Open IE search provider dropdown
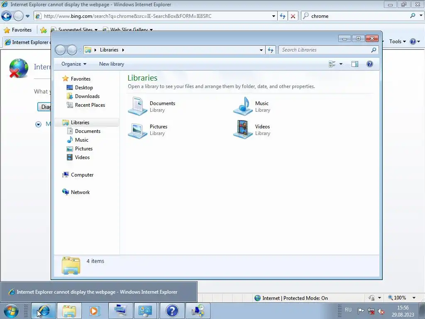Screen dimensions: 425x319 [x=421, y=16]
